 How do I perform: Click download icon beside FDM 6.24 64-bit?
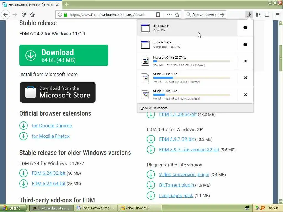pyautogui.click(x=23, y=184)
